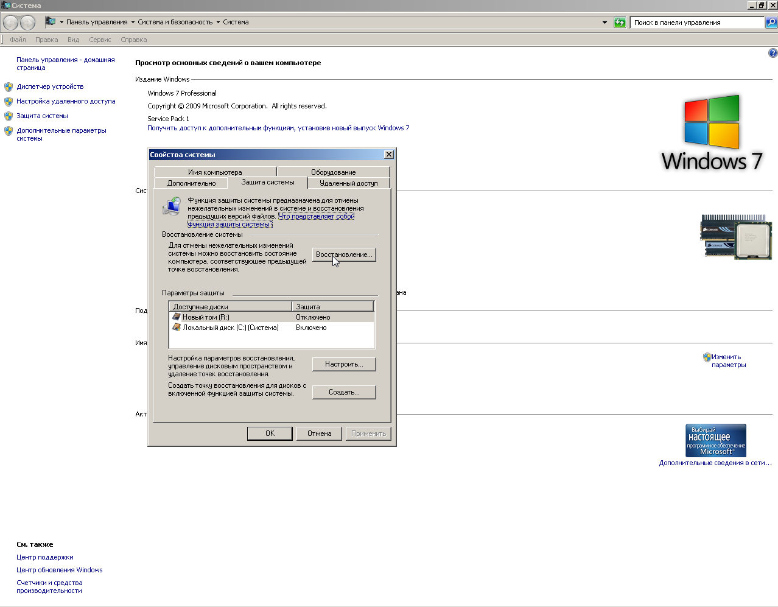Click the genuine Microsoft software badge

coord(716,440)
